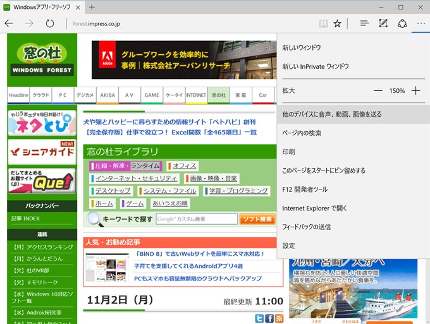Increase zoom with plus button
Image resolution: width=430 pixels, height=324 pixels.
point(415,91)
